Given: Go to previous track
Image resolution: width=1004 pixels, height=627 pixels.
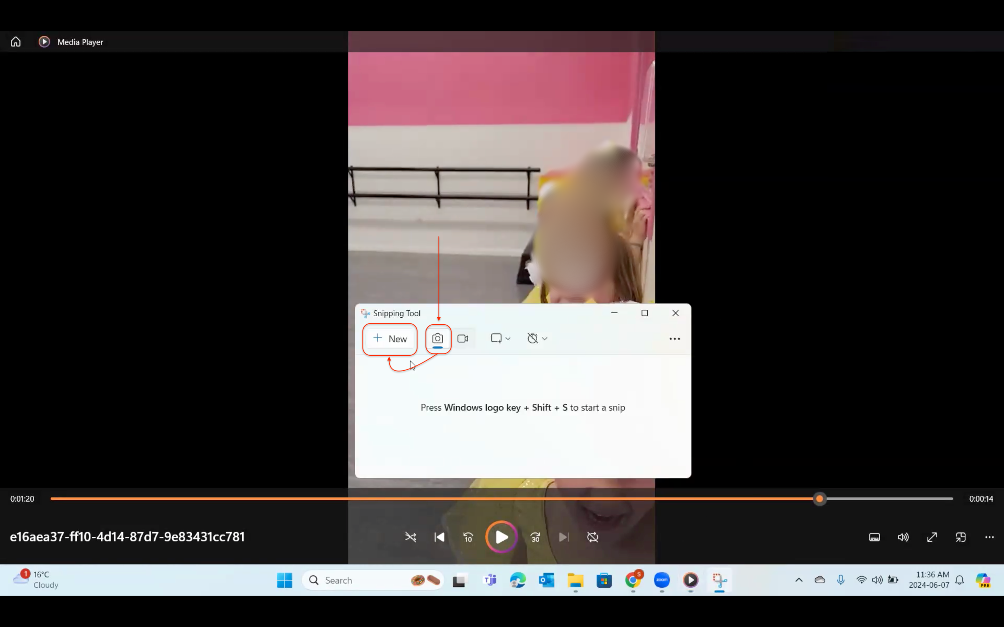Looking at the screenshot, I should click(439, 537).
